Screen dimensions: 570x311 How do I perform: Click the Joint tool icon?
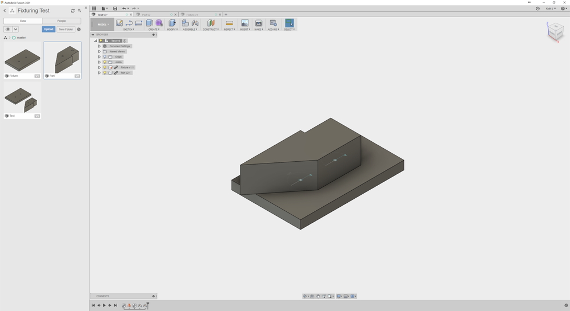(x=195, y=23)
